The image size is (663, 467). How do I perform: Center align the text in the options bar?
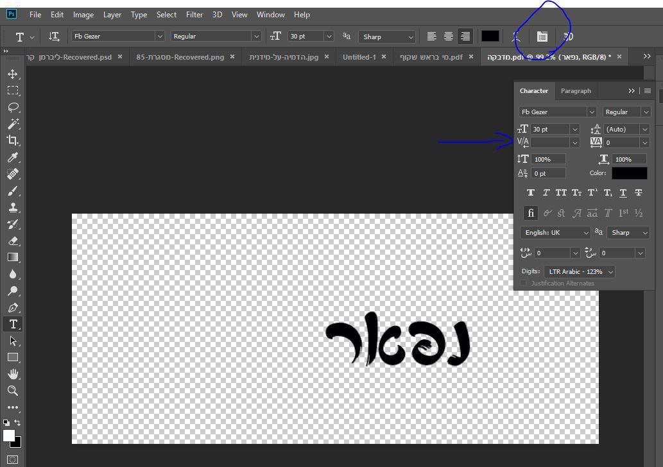pyautogui.click(x=447, y=37)
